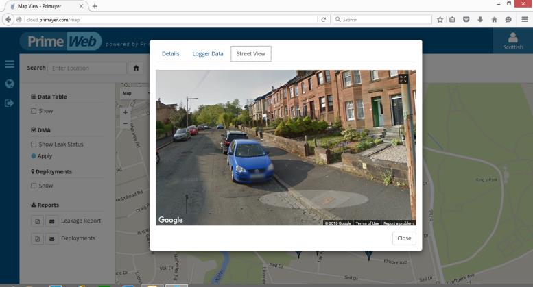Toggle Show checkbox under Deployments

[34, 186]
